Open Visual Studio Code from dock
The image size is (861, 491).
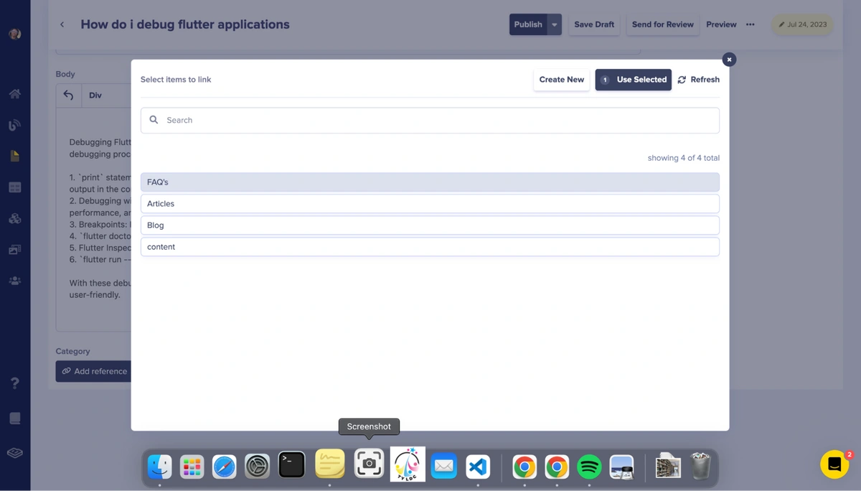click(x=478, y=467)
